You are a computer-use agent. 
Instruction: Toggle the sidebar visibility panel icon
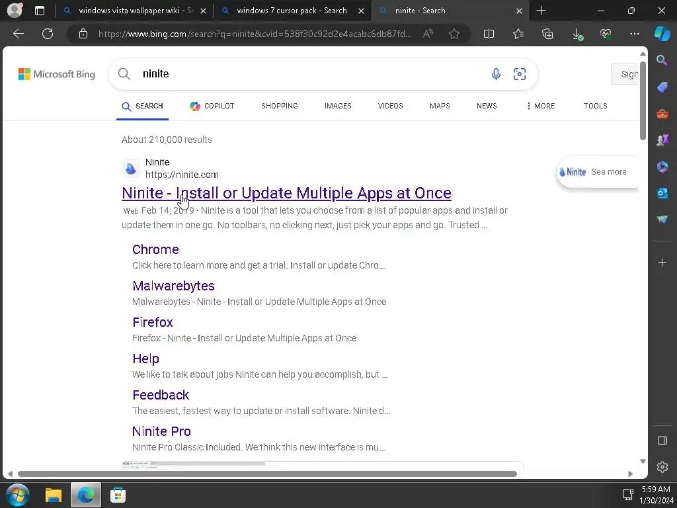pyautogui.click(x=662, y=441)
